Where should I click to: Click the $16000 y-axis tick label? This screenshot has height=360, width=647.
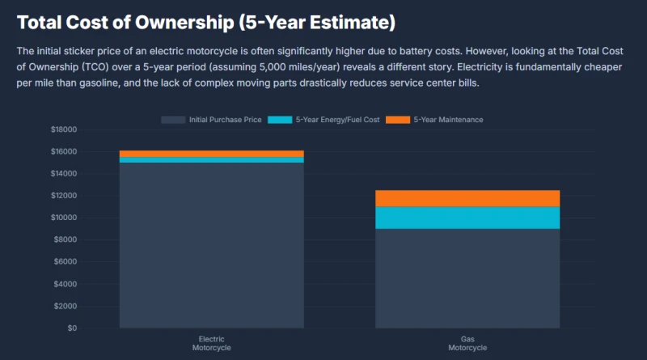coord(64,151)
